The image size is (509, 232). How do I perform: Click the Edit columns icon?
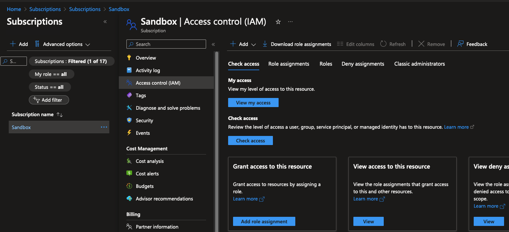[x=340, y=44]
